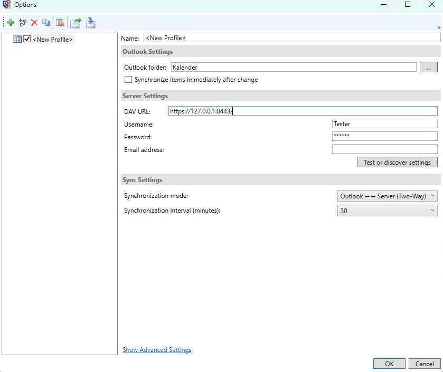Screen dimensions: 443x372
Task: Delete selected profile using red X icon
Action: [x=34, y=23]
